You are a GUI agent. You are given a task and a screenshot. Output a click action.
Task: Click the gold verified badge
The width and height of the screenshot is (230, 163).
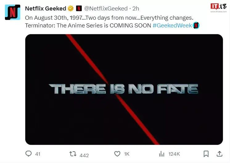tap(71, 8)
